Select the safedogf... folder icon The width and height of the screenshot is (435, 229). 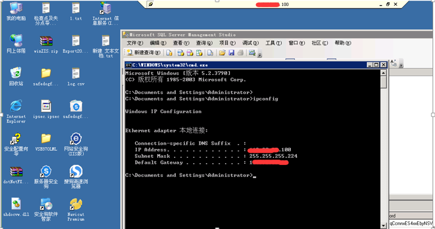46,77
